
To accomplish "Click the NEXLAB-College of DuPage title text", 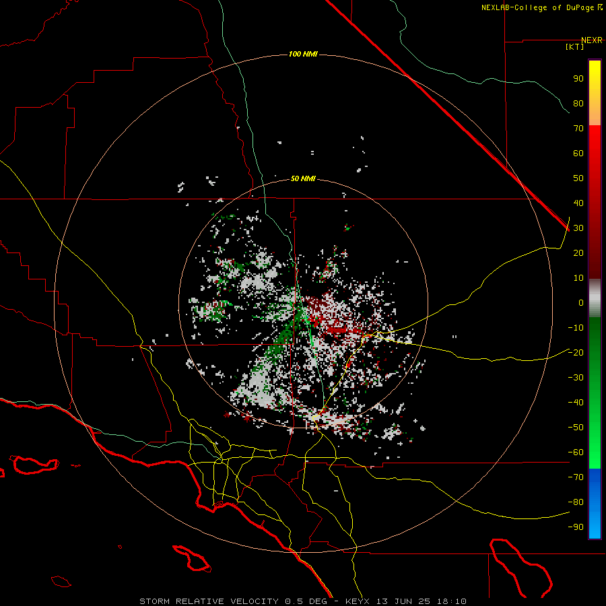I will pos(539,7).
